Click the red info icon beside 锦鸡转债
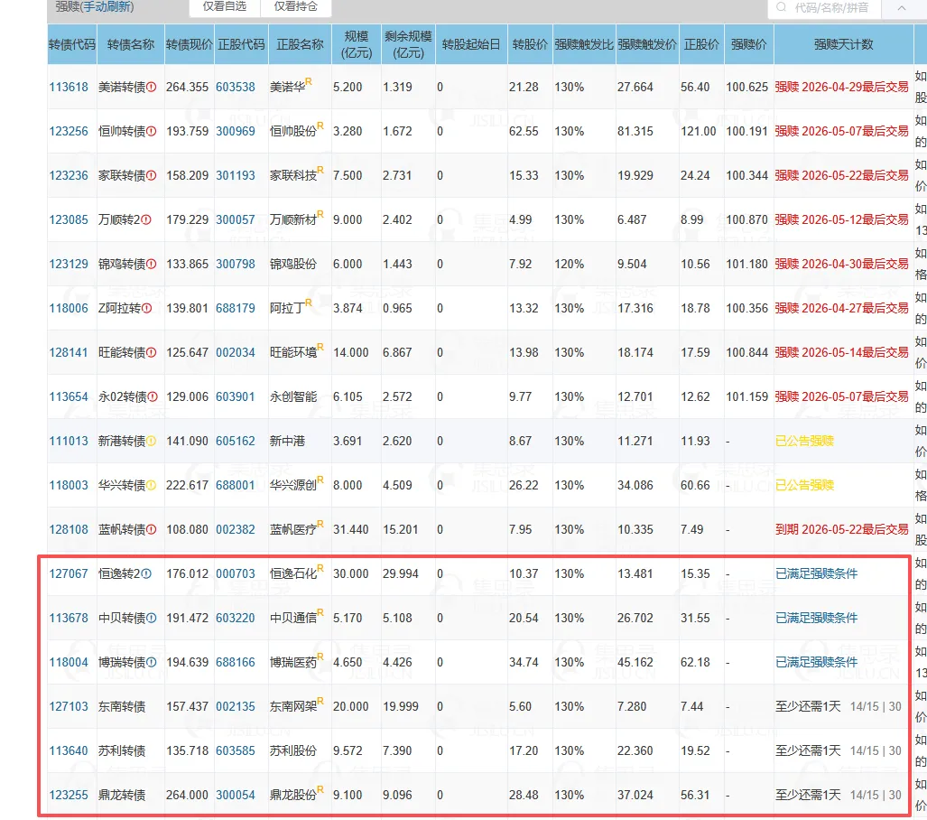The image size is (927, 820). pos(152,264)
